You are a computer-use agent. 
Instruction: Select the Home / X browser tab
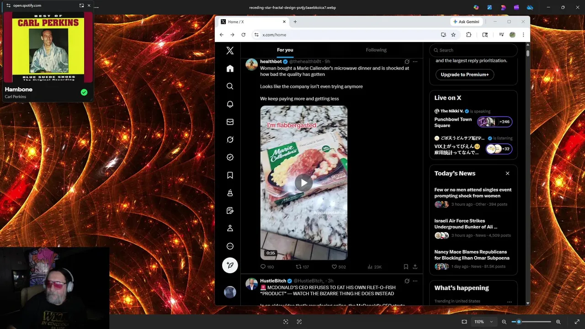pos(253,21)
